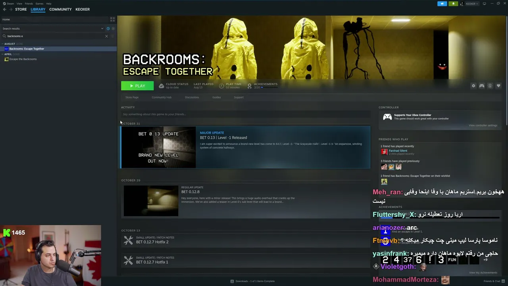508x286 pixels.
Task: Open BET 0.13 Level -1 Released title
Action: point(223,138)
